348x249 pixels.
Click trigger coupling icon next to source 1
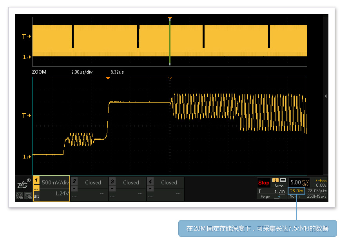point(283,180)
